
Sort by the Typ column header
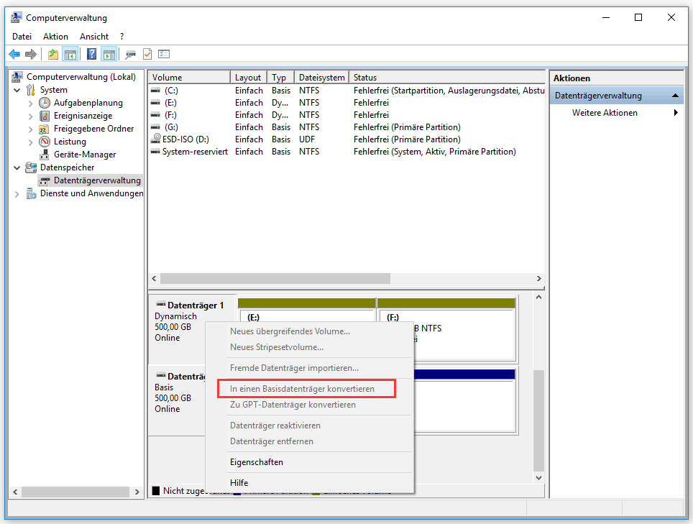(280, 78)
